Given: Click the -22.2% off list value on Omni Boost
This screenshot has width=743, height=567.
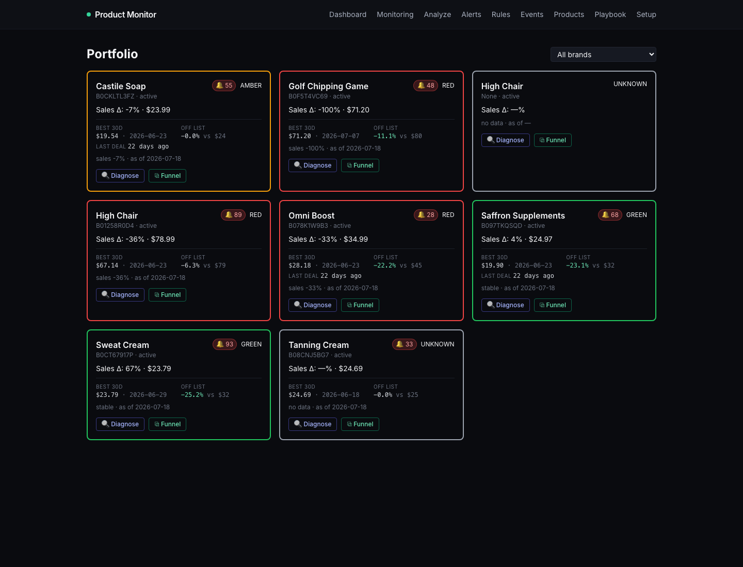Looking at the screenshot, I should point(385,265).
